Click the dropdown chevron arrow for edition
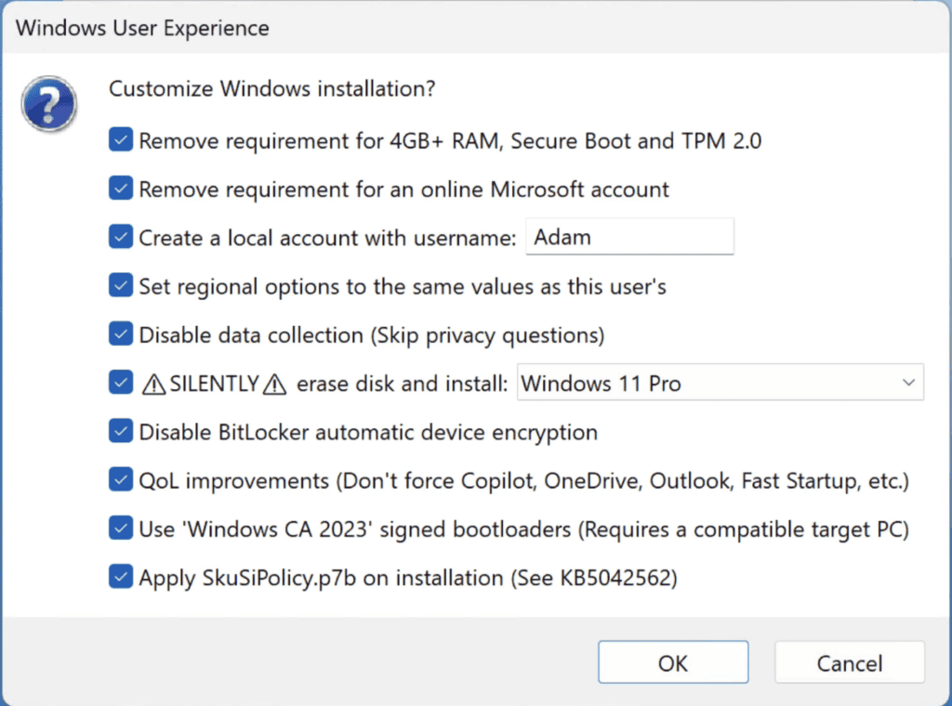This screenshot has height=706, width=952. [x=908, y=383]
